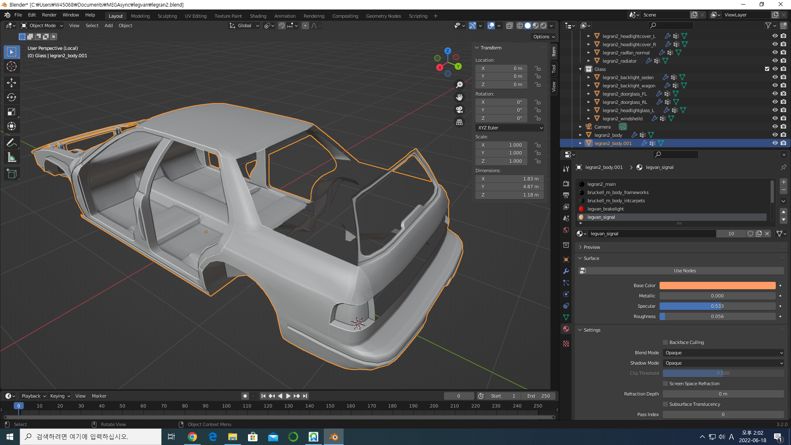Select the Rotate tool
Screen dimensions: 791x445
tap(12, 97)
